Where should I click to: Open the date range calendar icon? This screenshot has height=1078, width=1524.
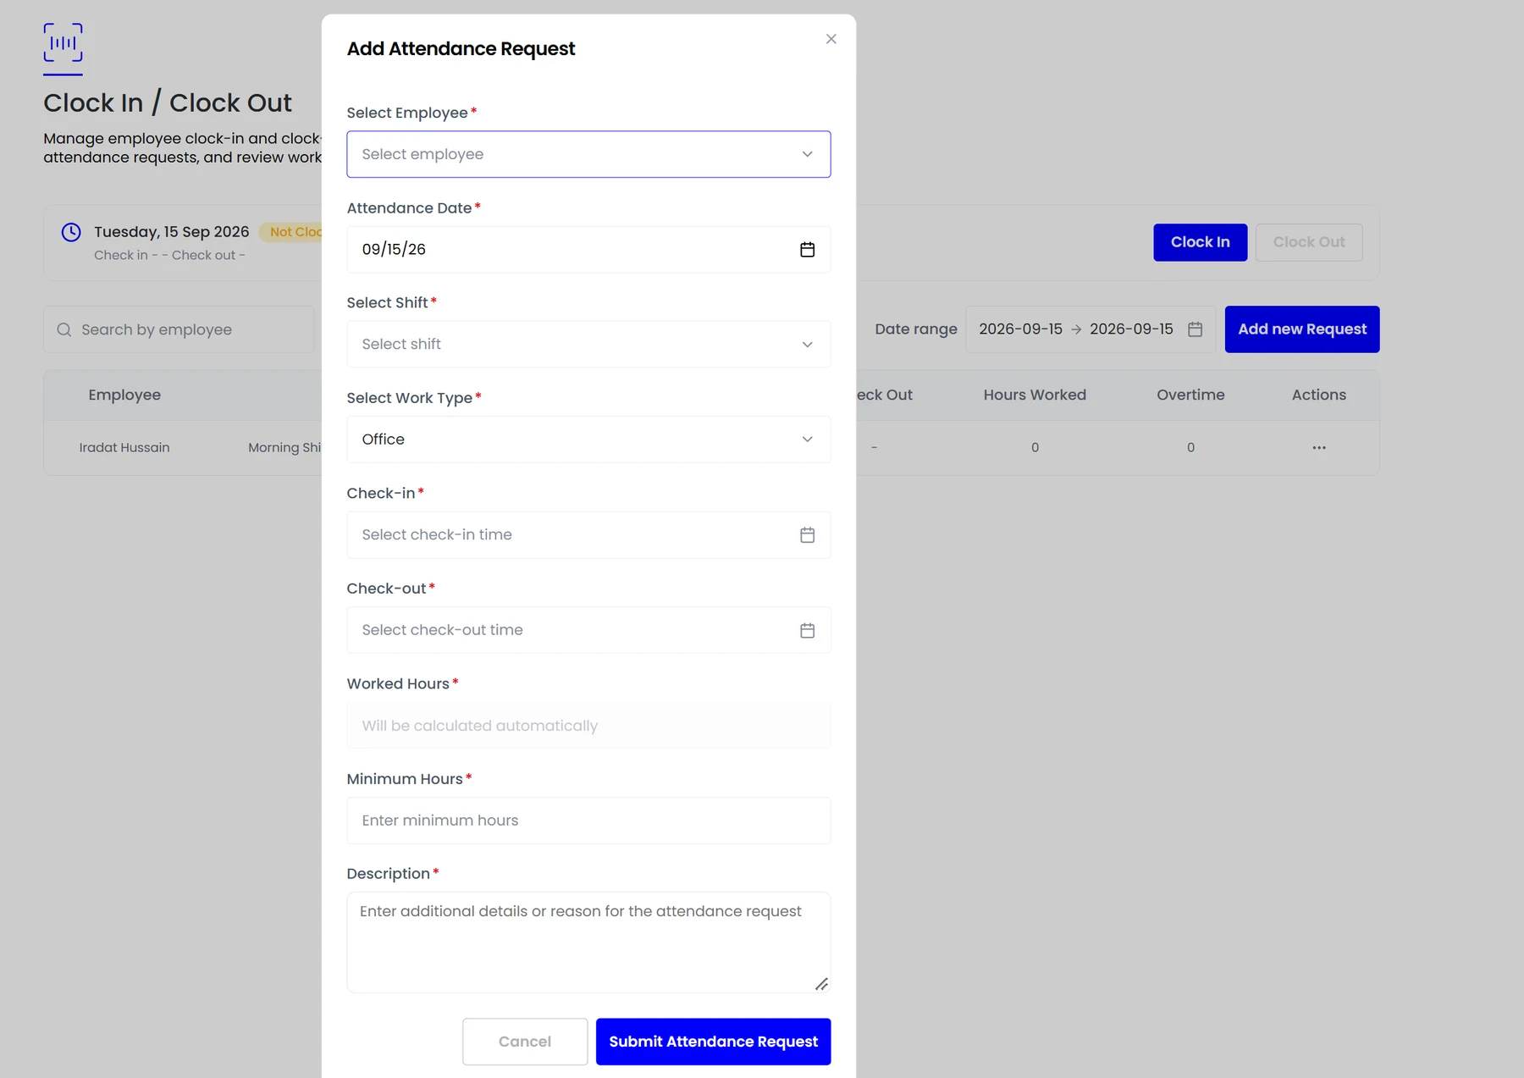point(1195,329)
